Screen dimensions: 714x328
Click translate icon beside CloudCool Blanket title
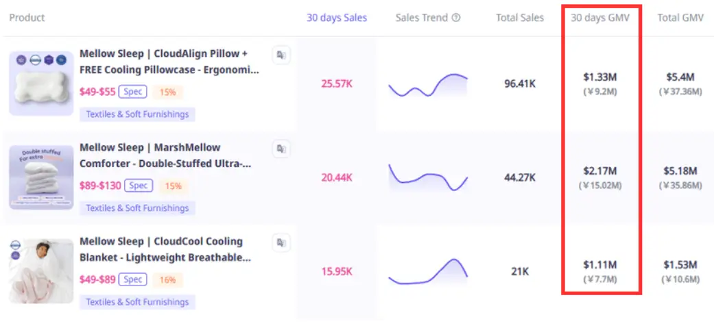click(281, 242)
